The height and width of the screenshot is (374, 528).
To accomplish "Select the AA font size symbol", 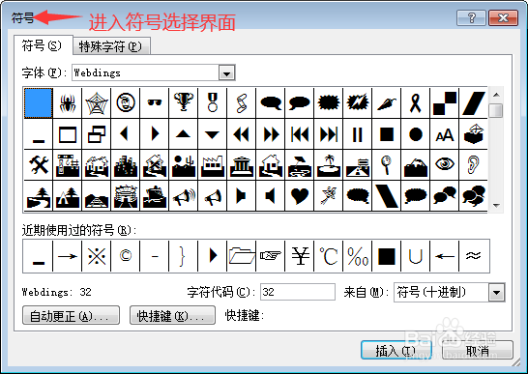I will point(444,134).
